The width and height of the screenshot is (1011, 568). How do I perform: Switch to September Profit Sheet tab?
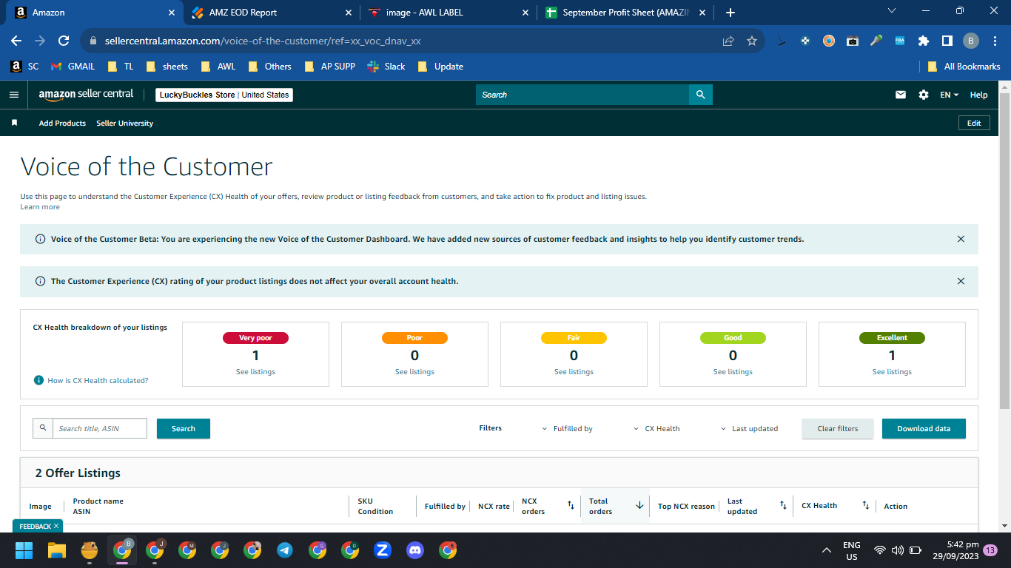[x=625, y=13]
